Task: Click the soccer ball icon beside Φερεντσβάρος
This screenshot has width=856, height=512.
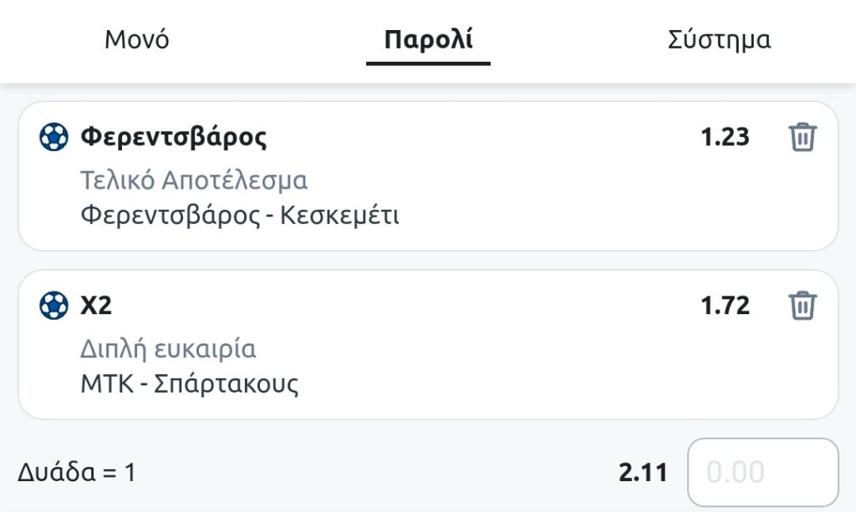Action: (53, 137)
